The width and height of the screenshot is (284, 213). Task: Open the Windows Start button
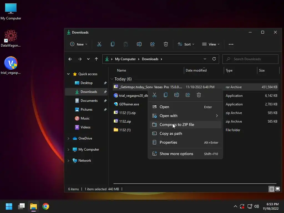coord(9,206)
